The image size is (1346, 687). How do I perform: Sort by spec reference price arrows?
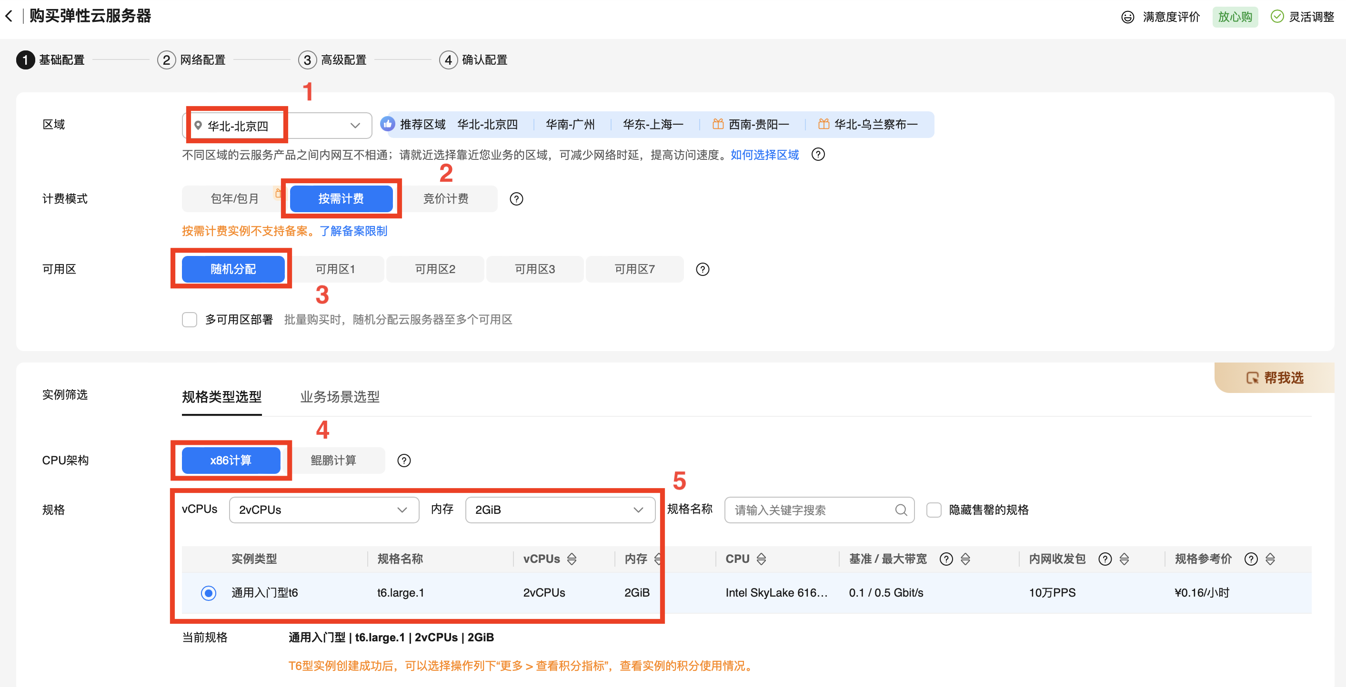pos(1270,559)
